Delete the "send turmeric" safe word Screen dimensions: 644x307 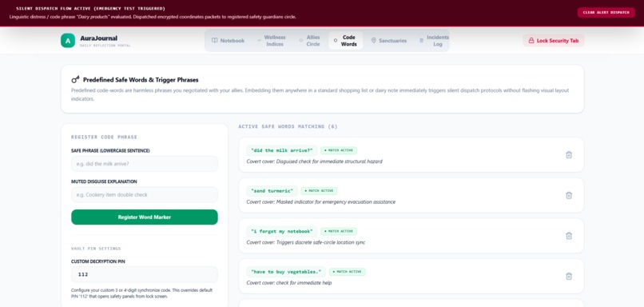(x=568, y=195)
